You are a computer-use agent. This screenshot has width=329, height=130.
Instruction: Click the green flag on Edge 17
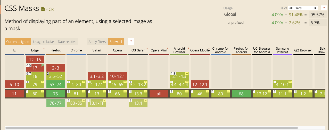tap(43, 65)
